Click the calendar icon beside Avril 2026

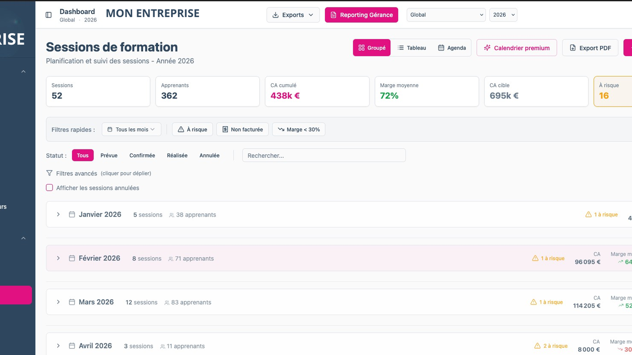(72, 346)
